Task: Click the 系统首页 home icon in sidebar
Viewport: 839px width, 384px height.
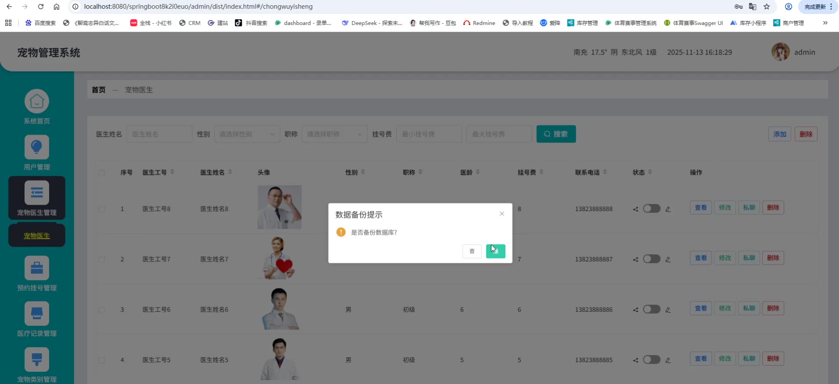Action: tap(37, 102)
